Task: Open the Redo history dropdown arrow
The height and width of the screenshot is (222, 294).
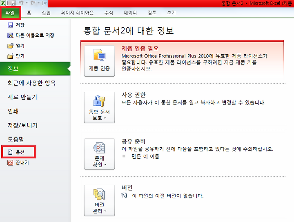Action: (x=38, y=3)
